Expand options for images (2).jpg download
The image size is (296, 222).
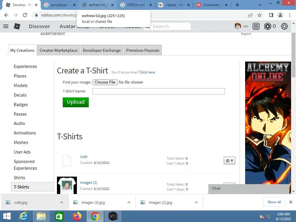[x=196, y=202]
